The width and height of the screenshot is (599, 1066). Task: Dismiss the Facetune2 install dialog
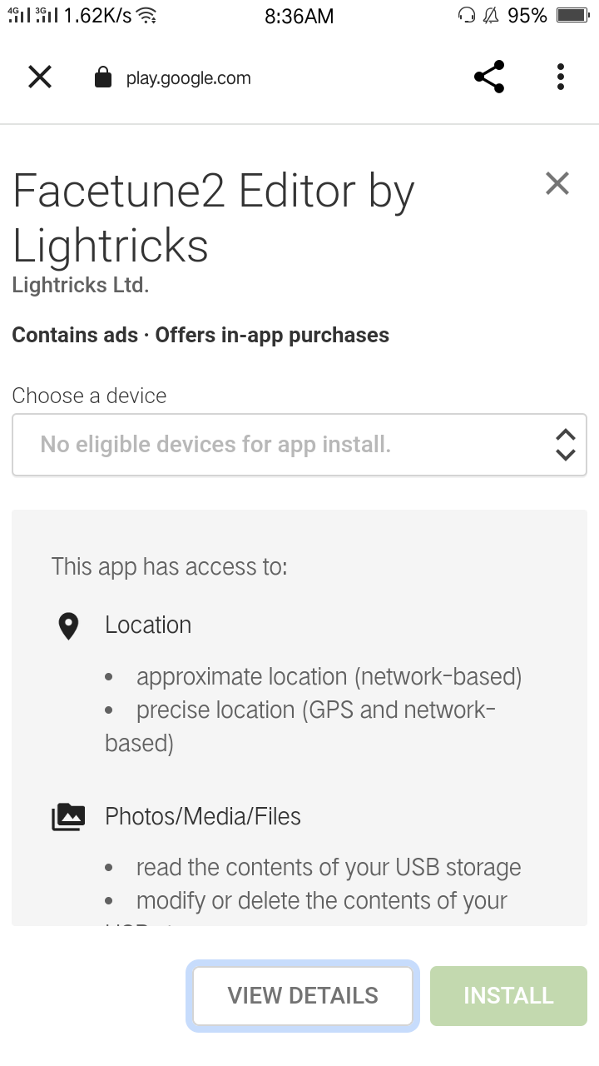click(557, 183)
